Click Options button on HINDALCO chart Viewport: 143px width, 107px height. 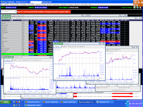pos(8,60)
